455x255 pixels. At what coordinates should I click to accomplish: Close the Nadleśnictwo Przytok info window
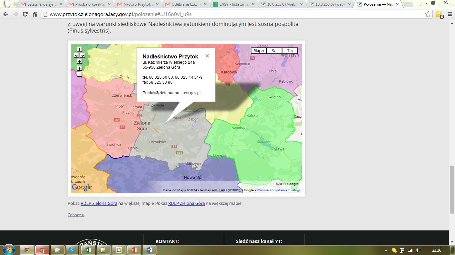[x=207, y=56]
